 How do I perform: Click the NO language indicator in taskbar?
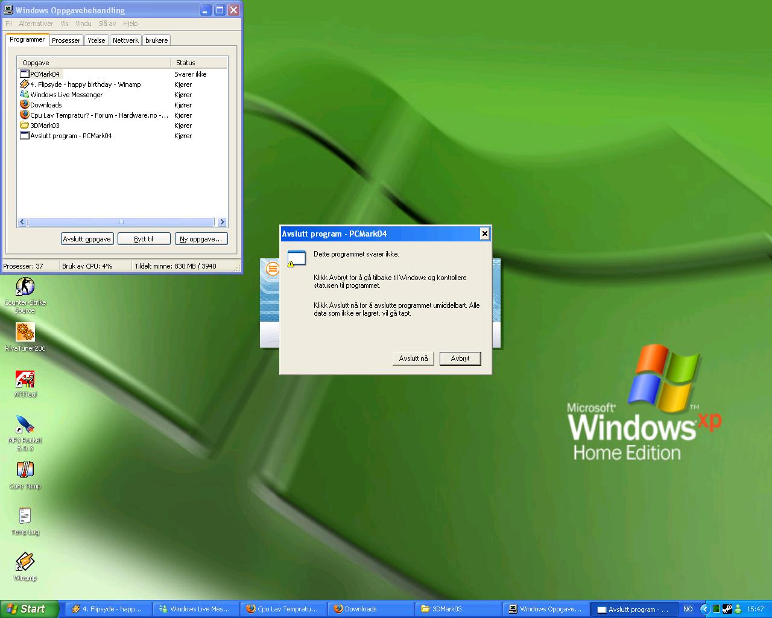[688, 609]
